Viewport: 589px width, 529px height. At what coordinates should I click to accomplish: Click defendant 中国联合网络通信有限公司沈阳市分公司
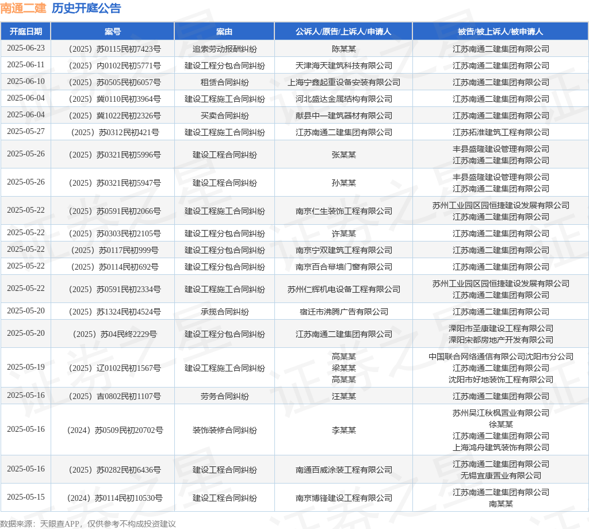pos(501,356)
